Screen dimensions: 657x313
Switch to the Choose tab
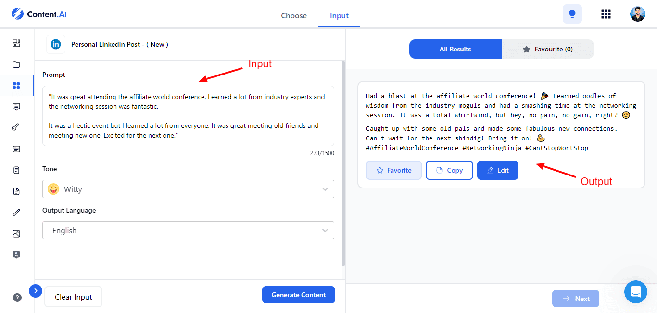coord(293,15)
